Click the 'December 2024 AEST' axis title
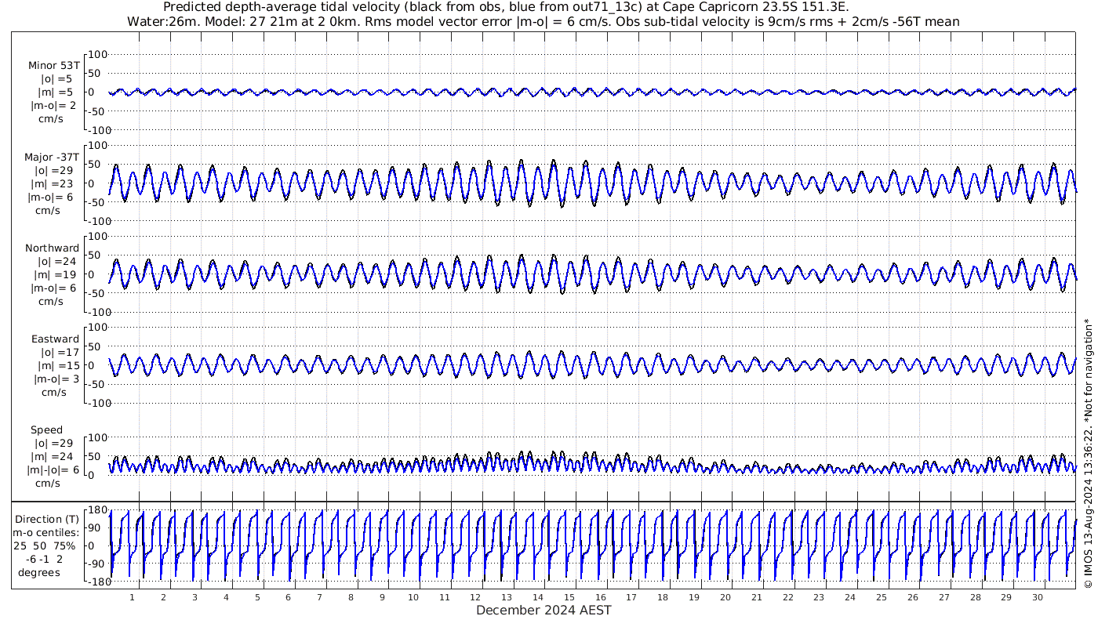 click(544, 610)
